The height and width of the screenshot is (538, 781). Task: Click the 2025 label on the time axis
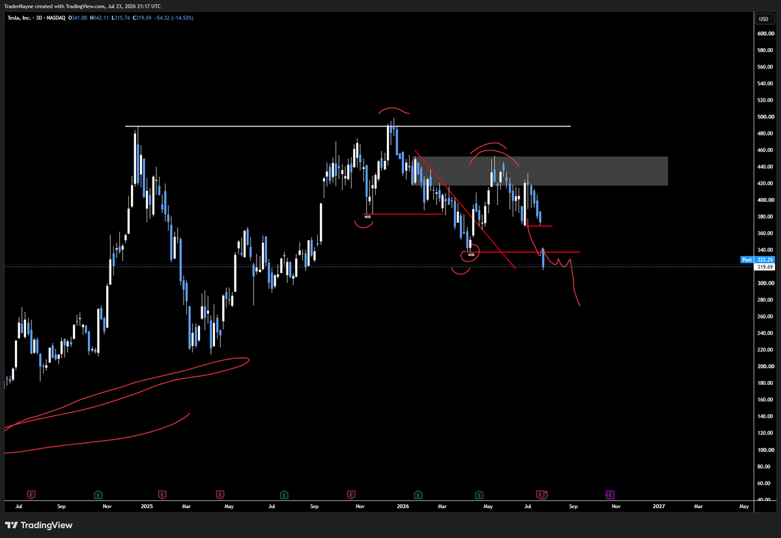coord(147,506)
